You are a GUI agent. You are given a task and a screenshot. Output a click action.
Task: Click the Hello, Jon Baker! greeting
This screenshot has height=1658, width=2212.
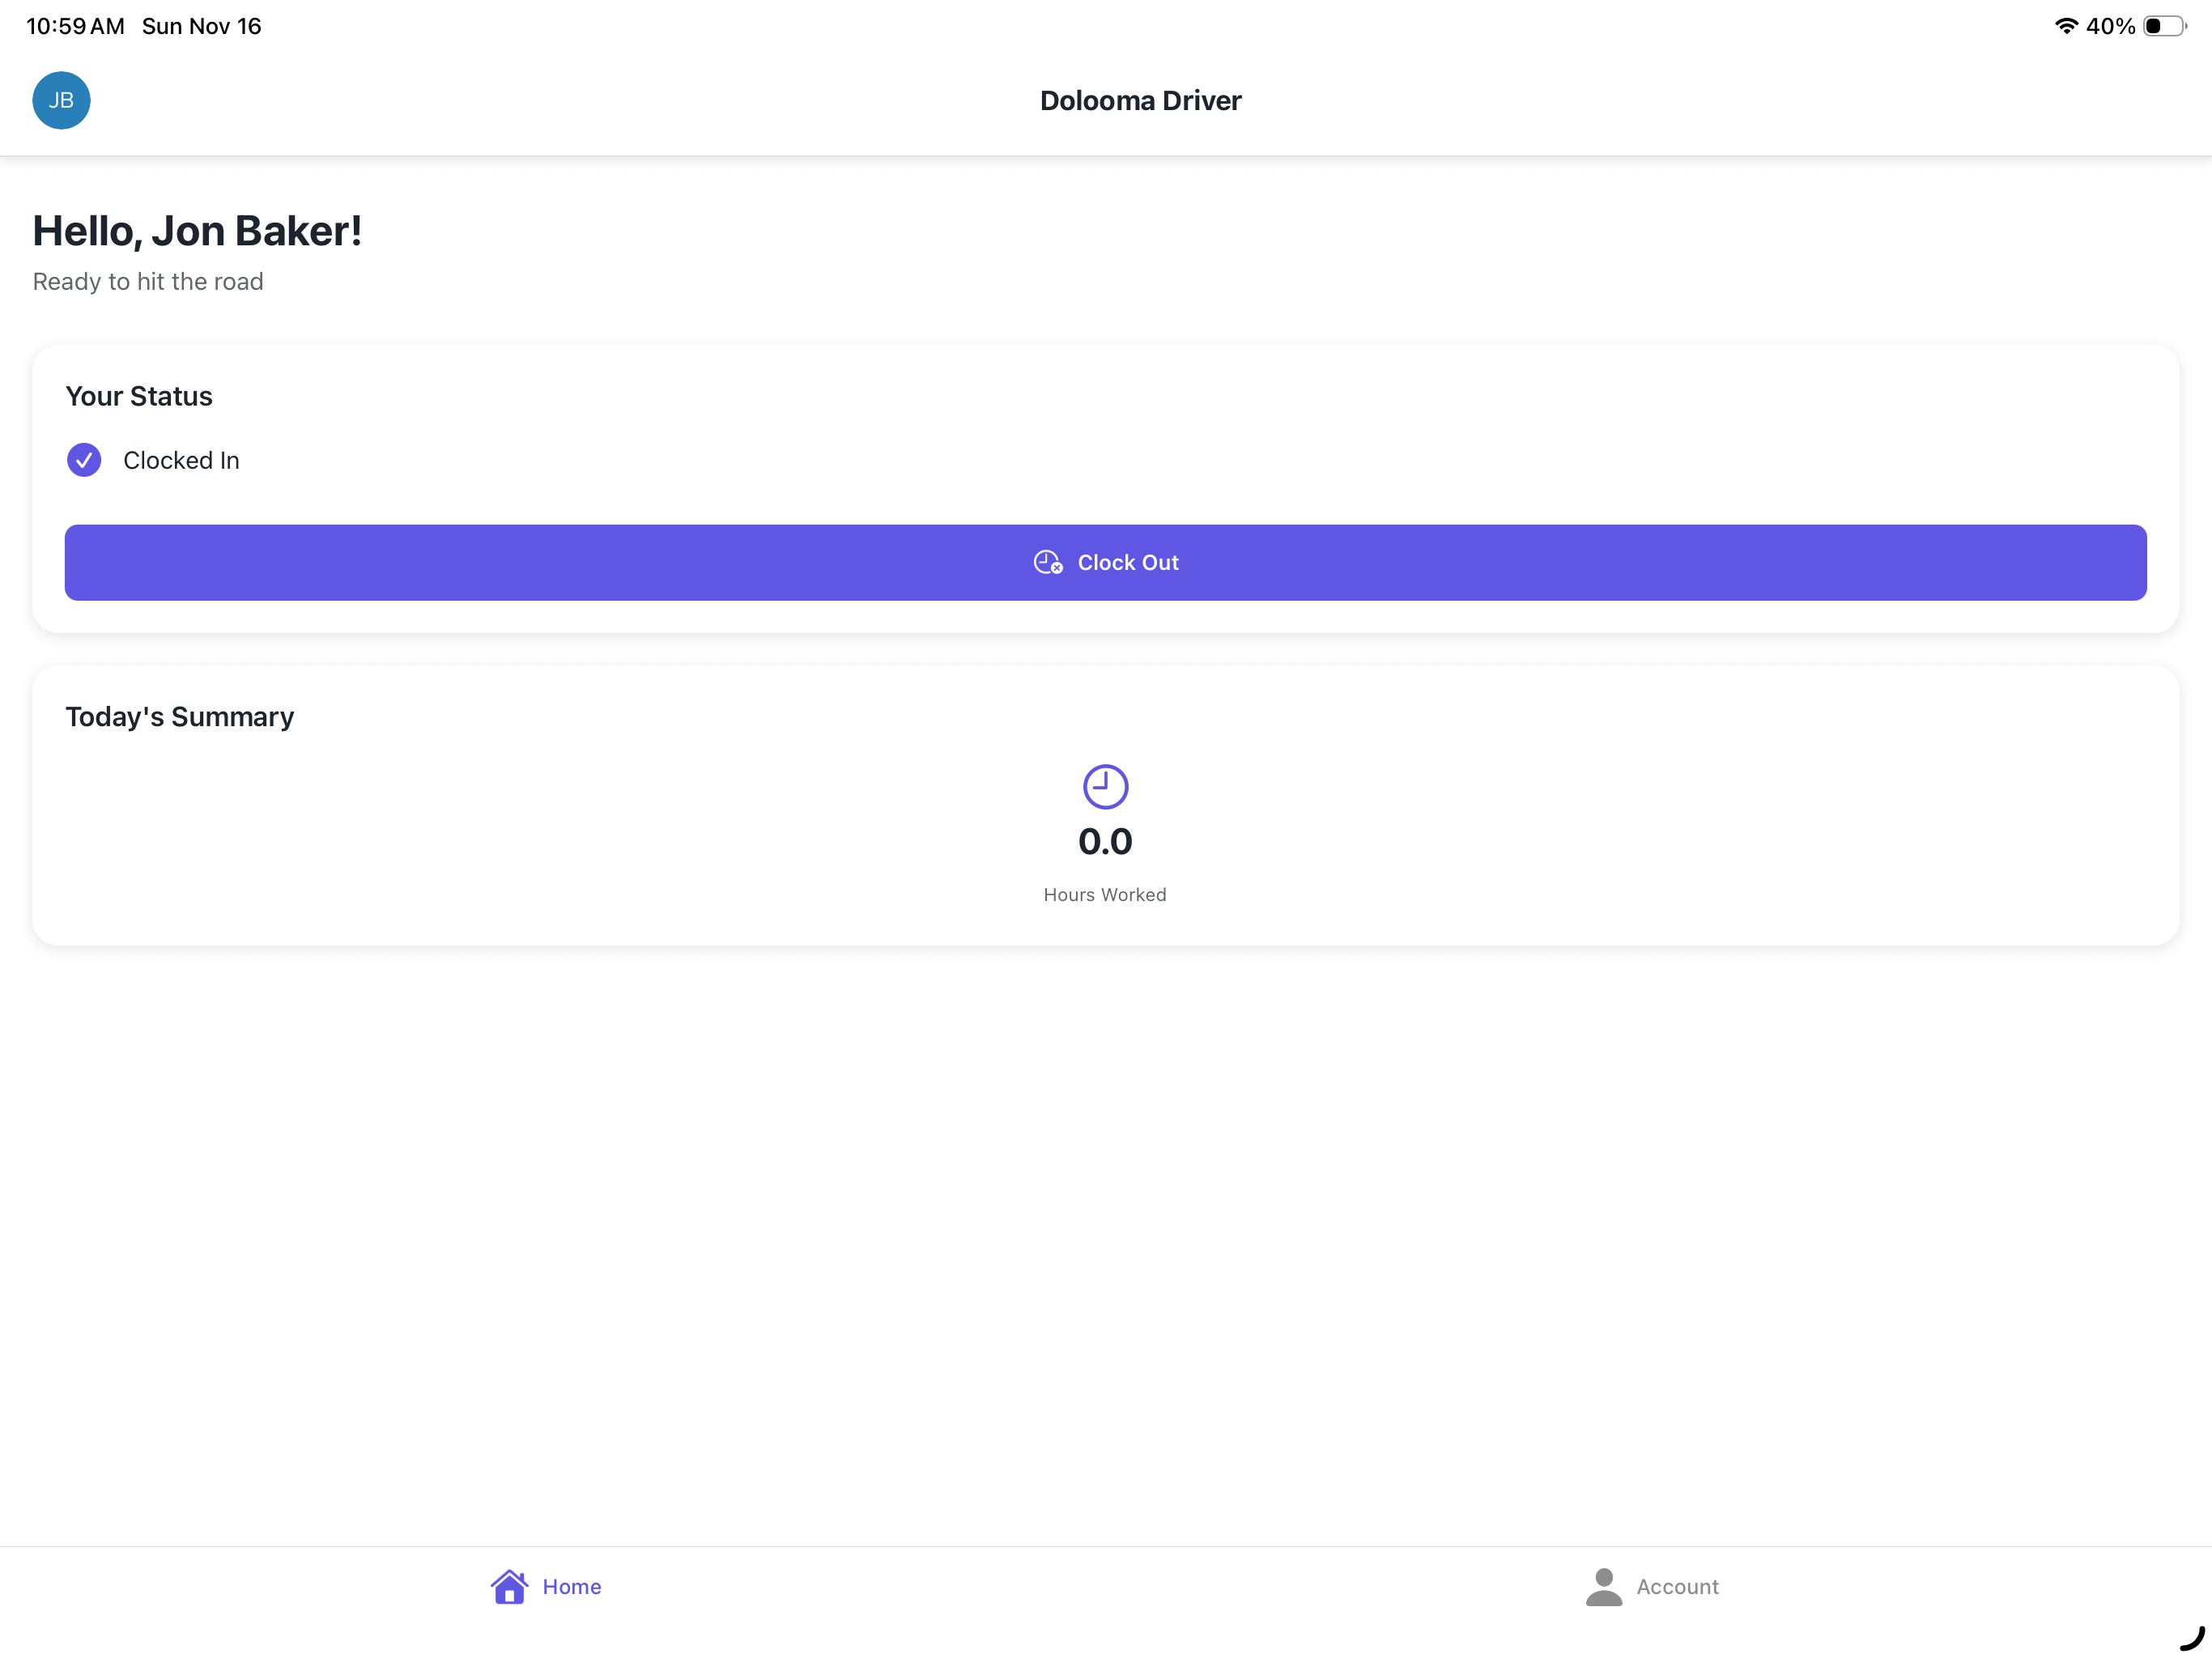click(x=197, y=231)
